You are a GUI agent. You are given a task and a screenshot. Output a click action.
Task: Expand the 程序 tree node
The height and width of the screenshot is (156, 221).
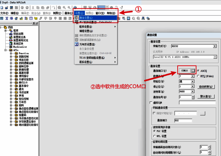tap(5, 31)
